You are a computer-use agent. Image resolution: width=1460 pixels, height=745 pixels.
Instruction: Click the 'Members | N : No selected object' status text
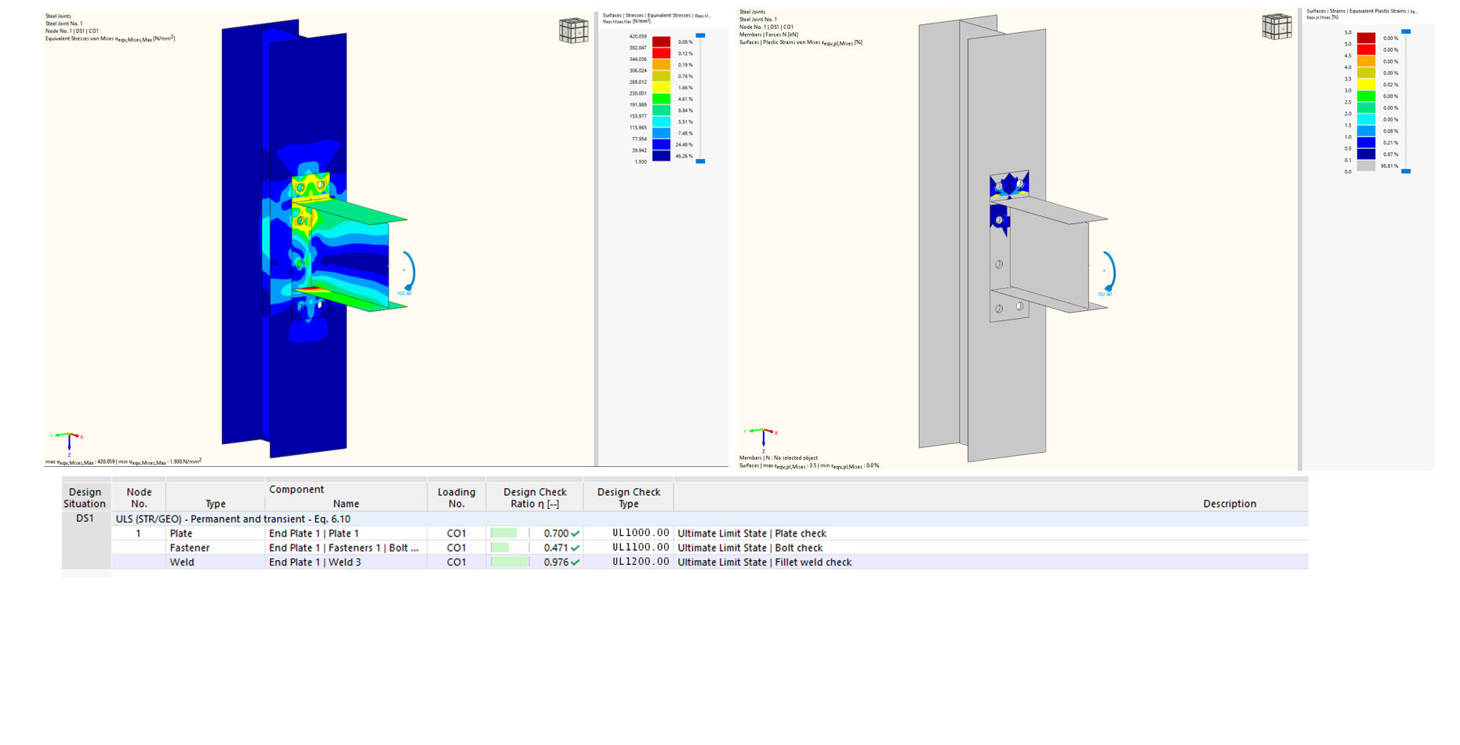coord(778,458)
